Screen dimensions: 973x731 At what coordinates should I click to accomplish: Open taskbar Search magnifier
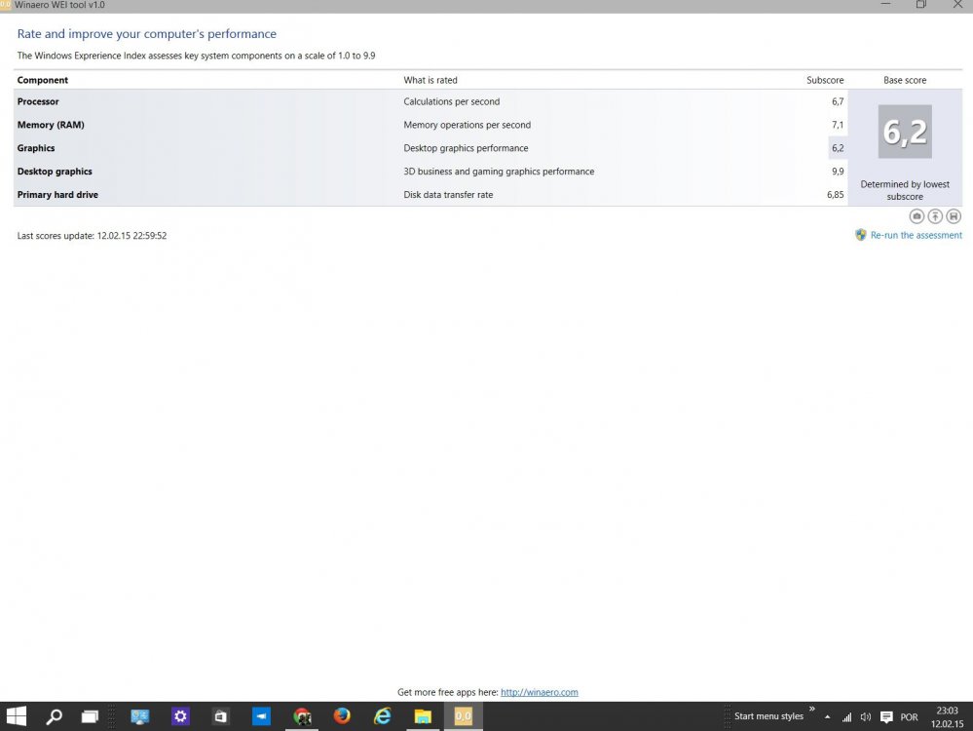[x=54, y=716]
